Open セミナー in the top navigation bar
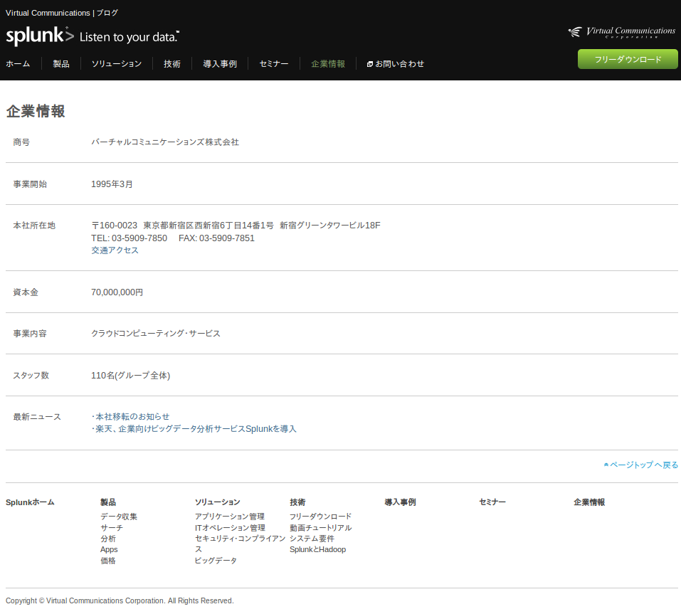 pos(274,64)
